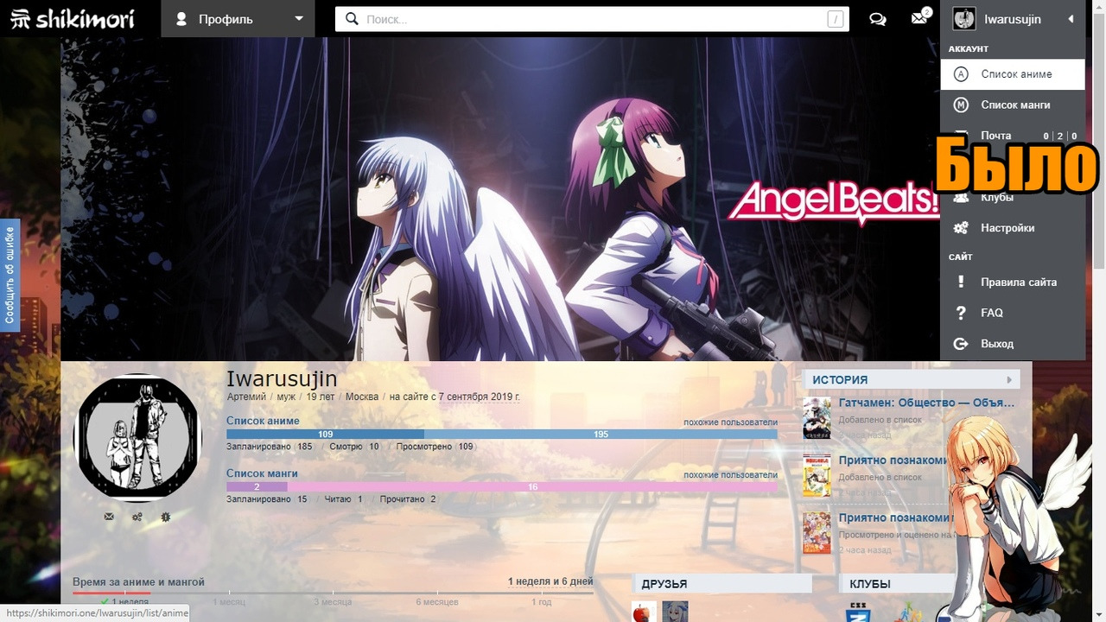Click the gears settings icon under the avatar
This screenshot has width=1106, height=622.
click(x=137, y=517)
